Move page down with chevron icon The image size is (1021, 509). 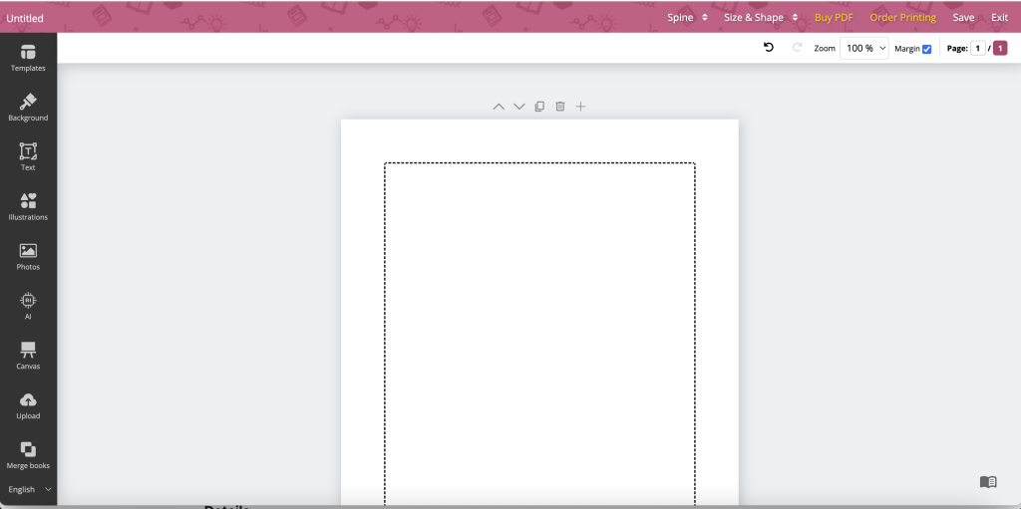pyautogui.click(x=518, y=107)
